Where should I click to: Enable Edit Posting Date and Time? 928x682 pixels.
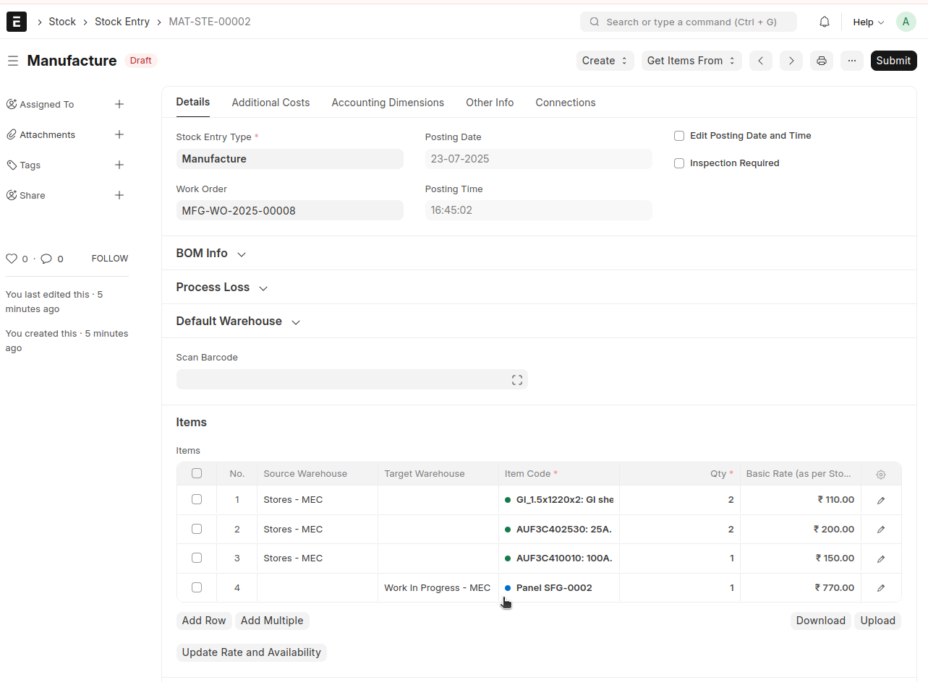tap(679, 136)
